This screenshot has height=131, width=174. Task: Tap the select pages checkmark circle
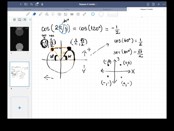point(30,20)
